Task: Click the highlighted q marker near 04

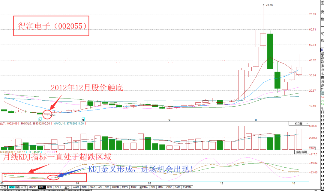Action: click(83, 119)
